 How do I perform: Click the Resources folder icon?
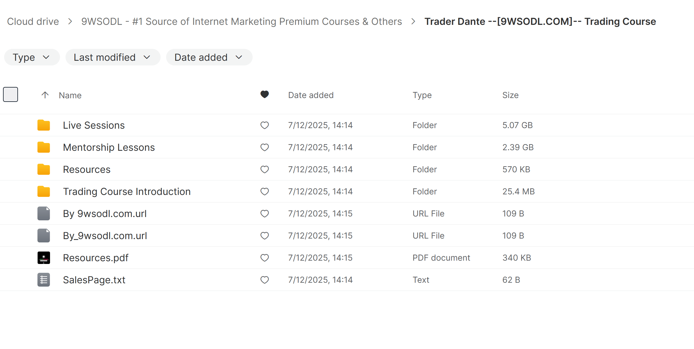(x=43, y=169)
